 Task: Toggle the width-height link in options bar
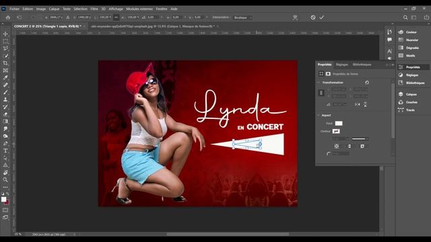pos(117,17)
